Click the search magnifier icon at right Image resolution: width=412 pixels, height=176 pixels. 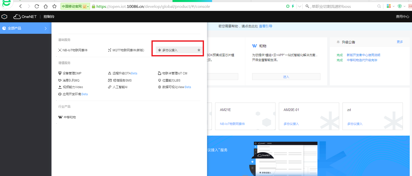(379, 6)
